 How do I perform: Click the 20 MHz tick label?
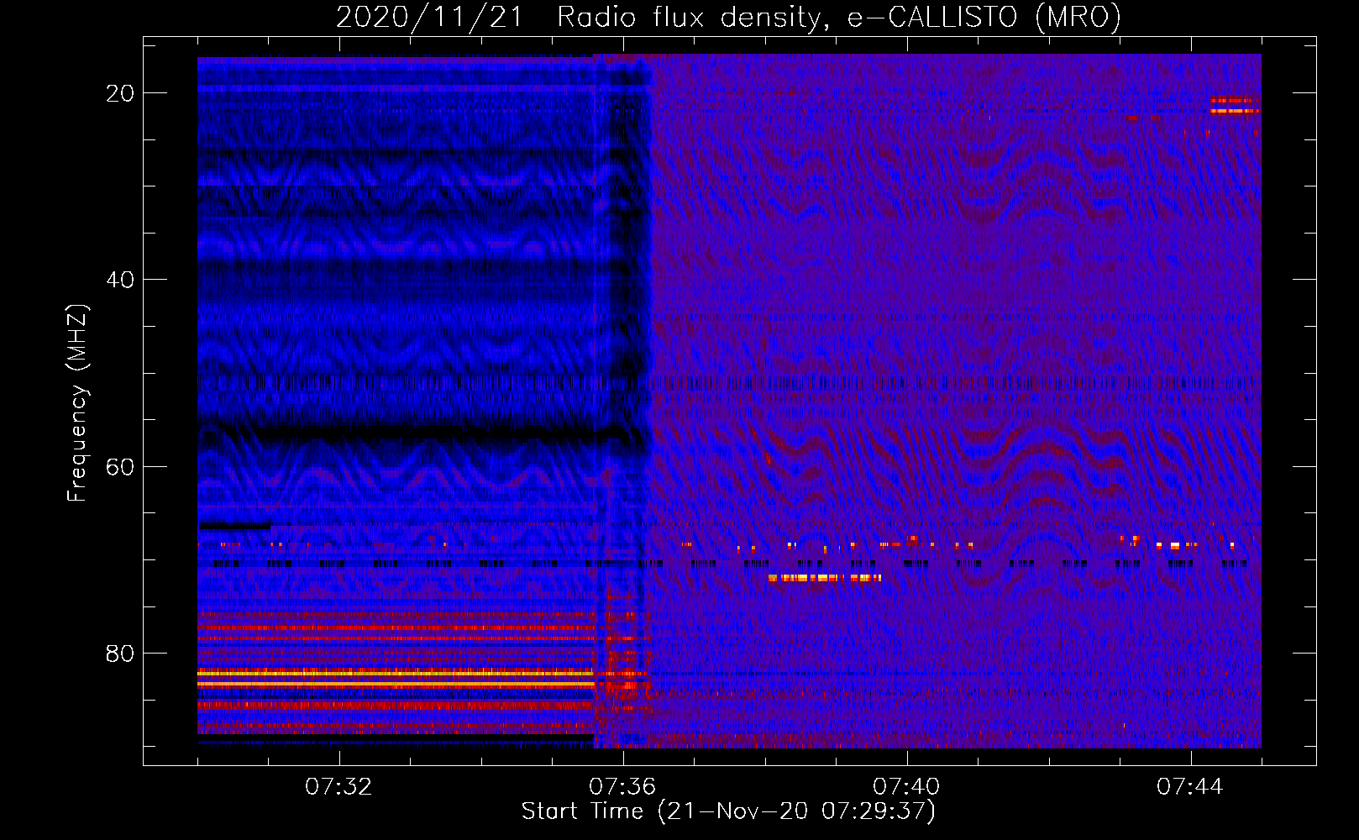click(120, 93)
